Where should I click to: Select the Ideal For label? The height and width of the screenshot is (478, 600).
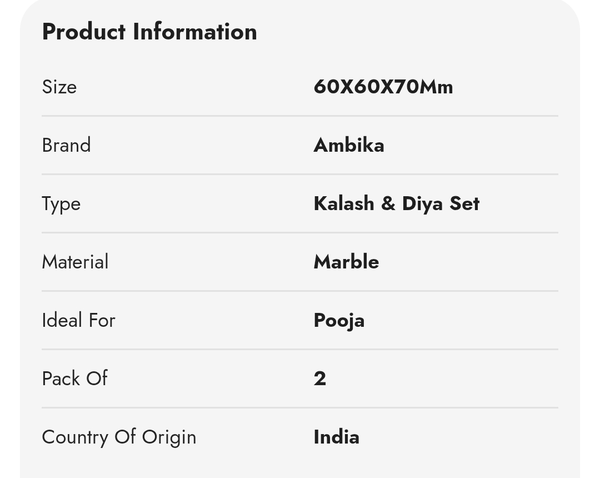78,320
